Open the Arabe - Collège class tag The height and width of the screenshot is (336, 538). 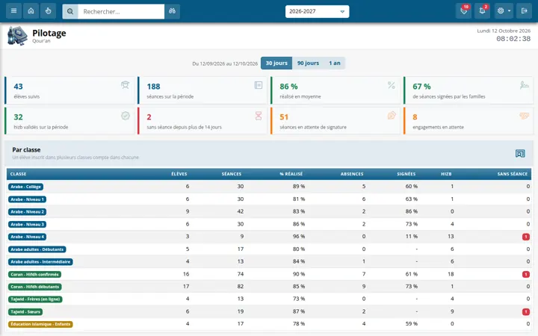[x=25, y=187]
